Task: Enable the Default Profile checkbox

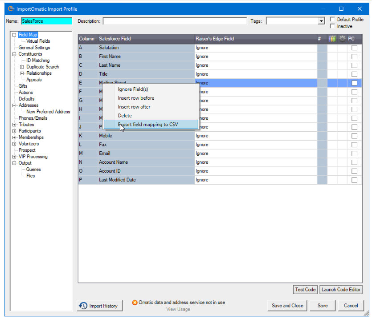Action: tap(331, 19)
